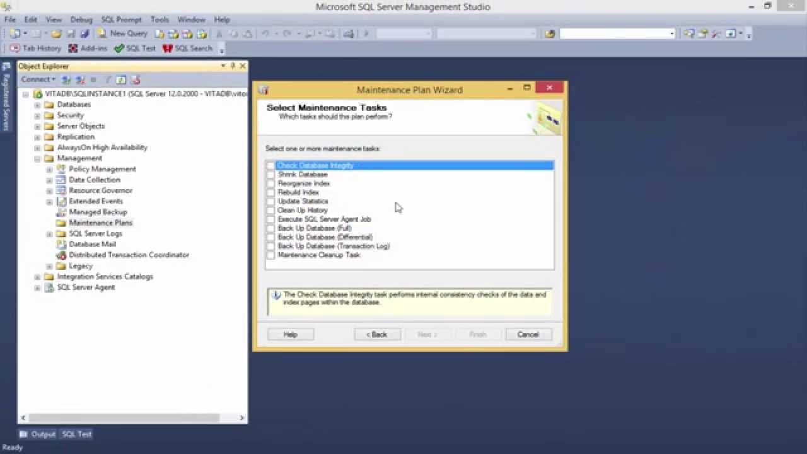Expand the Databases tree node
This screenshot has width=807, height=454.
[x=37, y=105]
